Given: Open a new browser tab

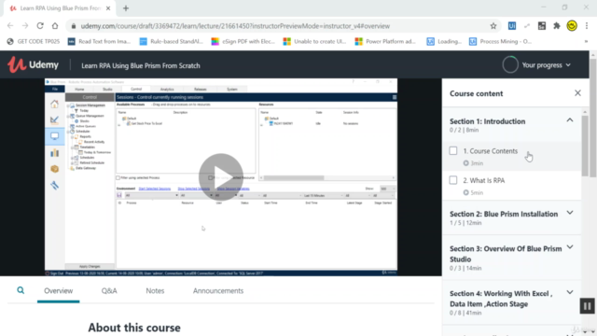Looking at the screenshot, I should coord(126,8).
